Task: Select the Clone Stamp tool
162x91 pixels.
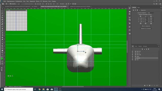Action: point(2,29)
